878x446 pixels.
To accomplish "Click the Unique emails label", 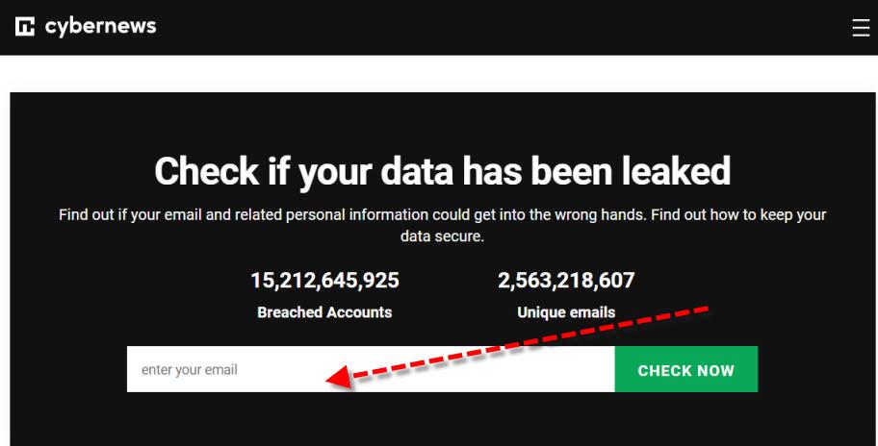I will pyautogui.click(x=566, y=311).
